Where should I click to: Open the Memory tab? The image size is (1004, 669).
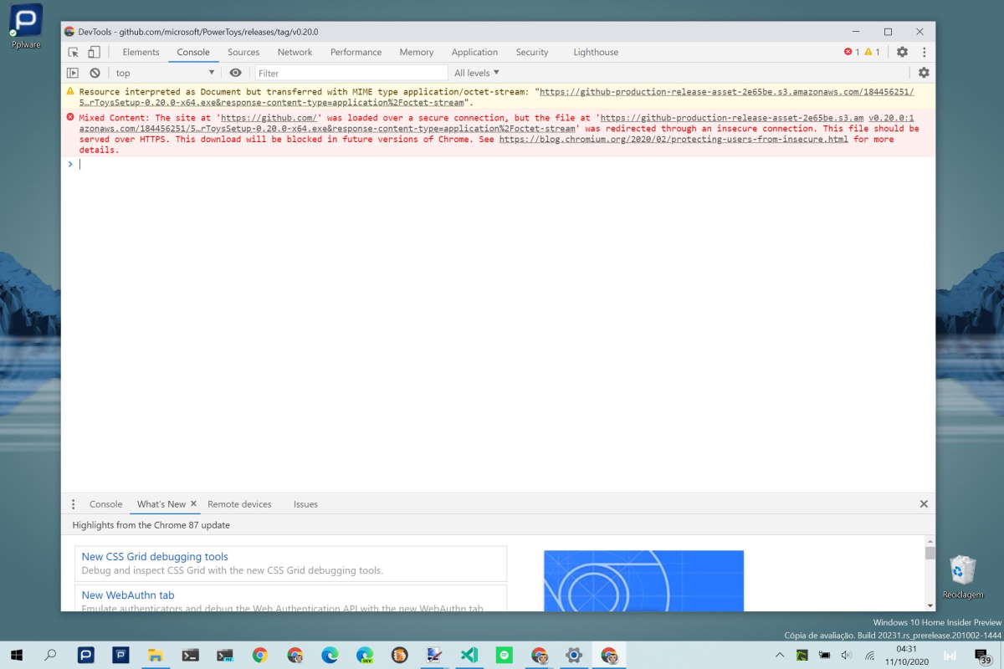[x=417, y=52]
